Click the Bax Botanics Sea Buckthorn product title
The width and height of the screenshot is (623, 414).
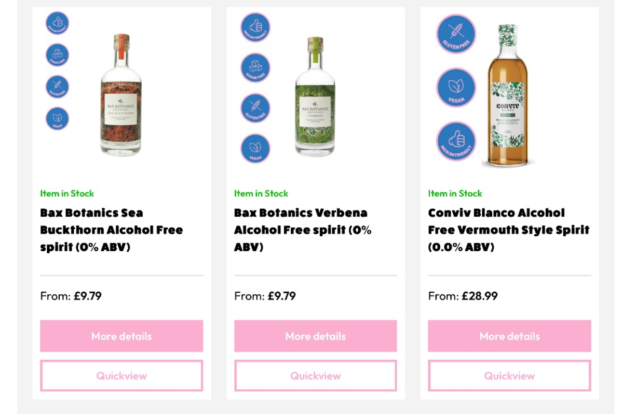(x=112, y=230)
